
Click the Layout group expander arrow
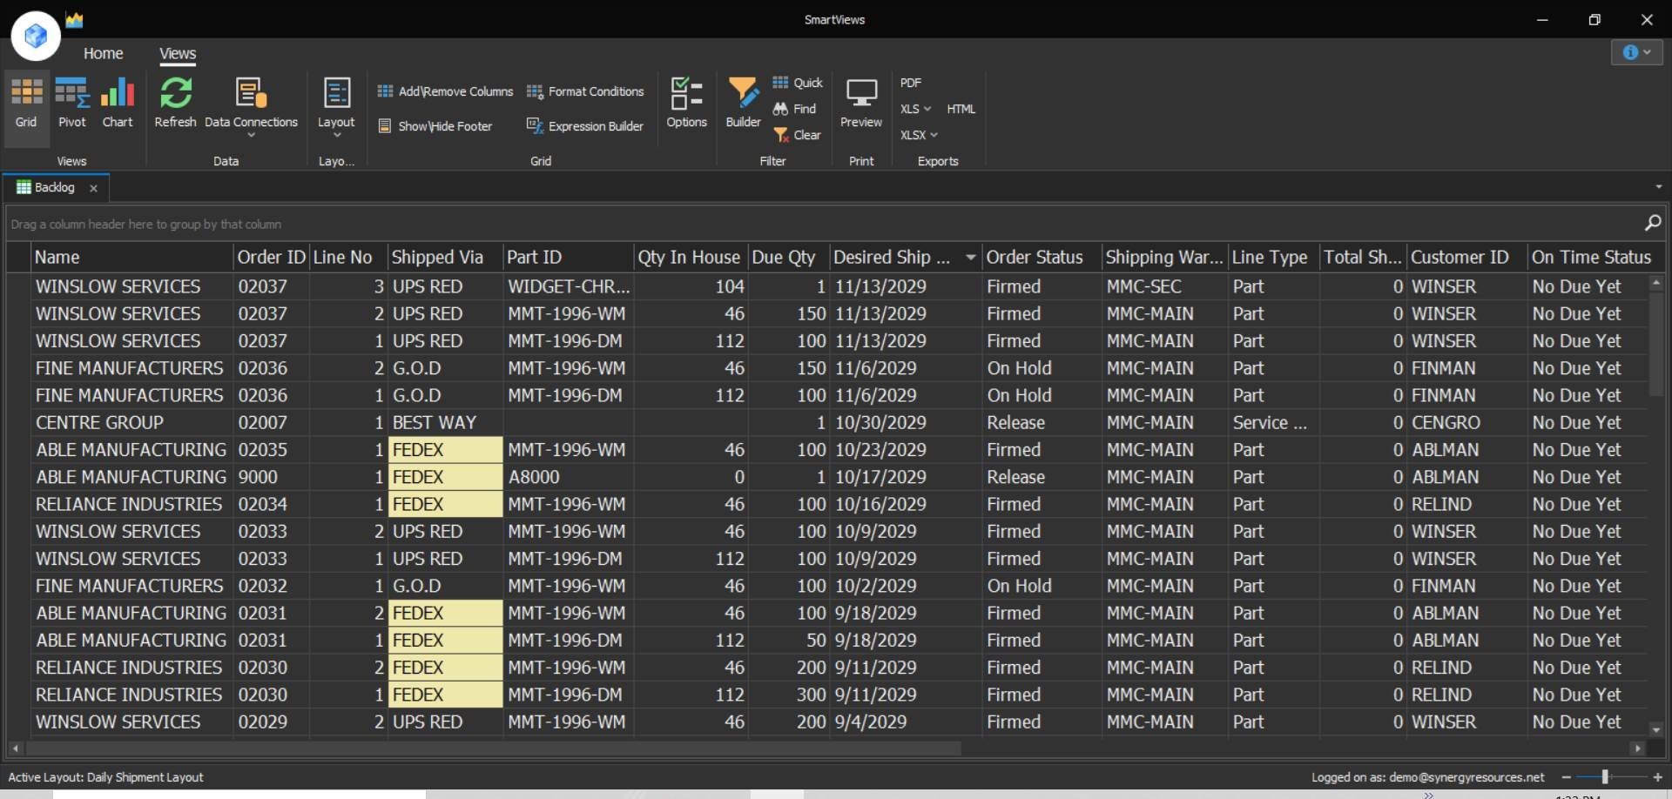[x=336, y=136]
